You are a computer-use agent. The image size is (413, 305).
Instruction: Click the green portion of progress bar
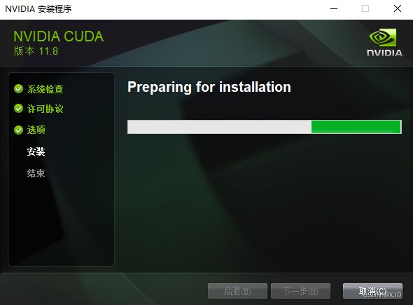click(356, 127)
